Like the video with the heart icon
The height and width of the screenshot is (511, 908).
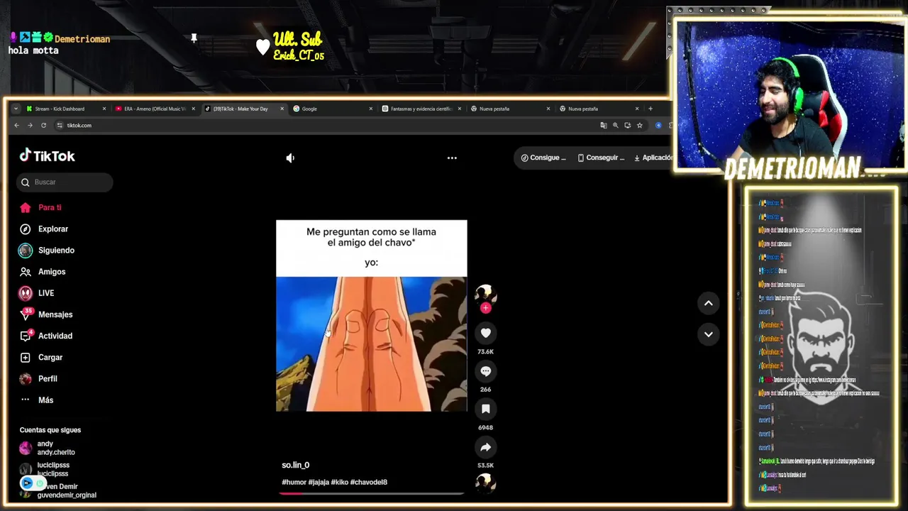(x=485, y=333)
